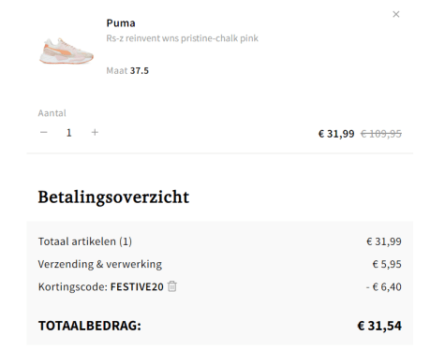Image resolution: width=445 pixels, height=350 pixels.
Task: Delete the FESTIVE20 discount code trash icon
Action: (x=172, y=286)
